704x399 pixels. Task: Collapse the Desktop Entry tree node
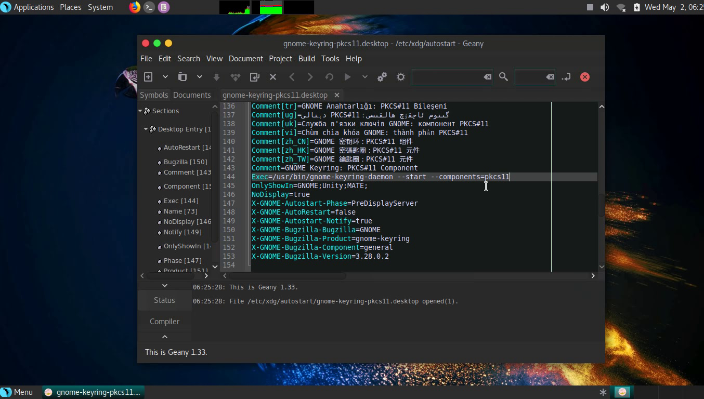(x=146, y=129)
